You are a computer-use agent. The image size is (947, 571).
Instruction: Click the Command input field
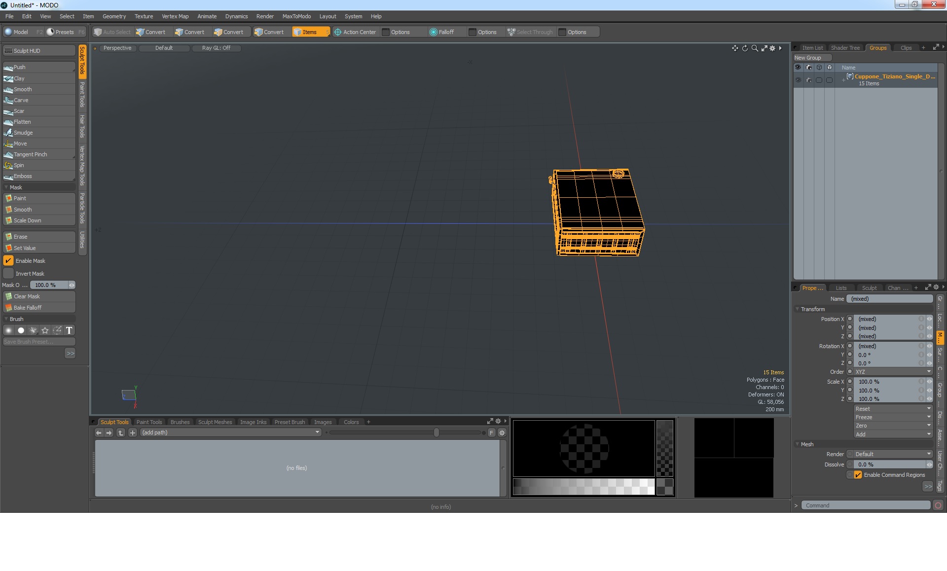click(866, 505)
